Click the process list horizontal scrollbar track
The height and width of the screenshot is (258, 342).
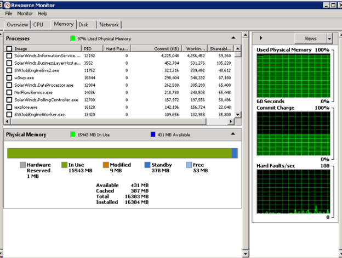point(217,121)
